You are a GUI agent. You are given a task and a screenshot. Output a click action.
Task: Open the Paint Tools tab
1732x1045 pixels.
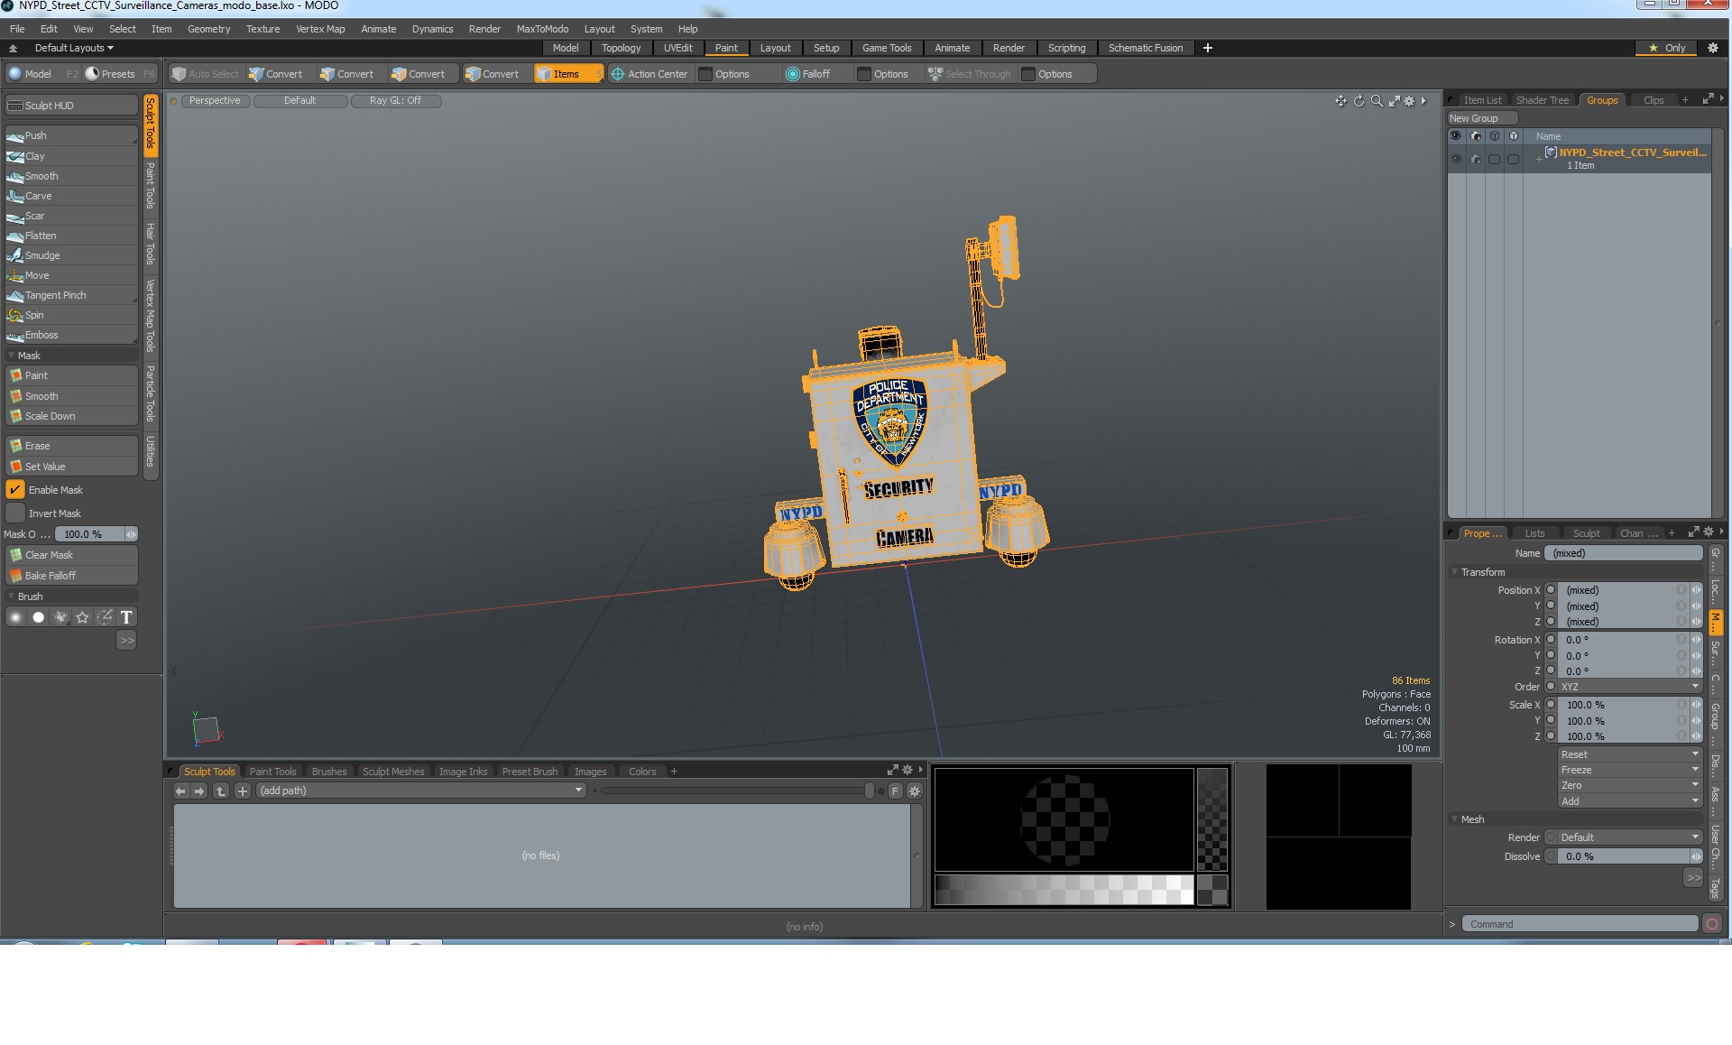pyautogui.click(x=272, y=772)
